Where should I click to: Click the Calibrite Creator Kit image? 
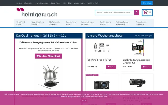(137, 48)
